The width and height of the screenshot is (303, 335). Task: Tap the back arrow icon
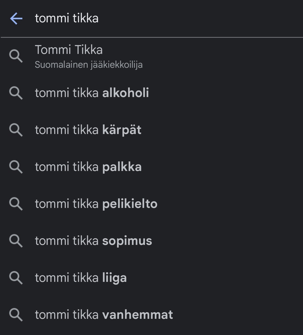click(x=16, y=19)
